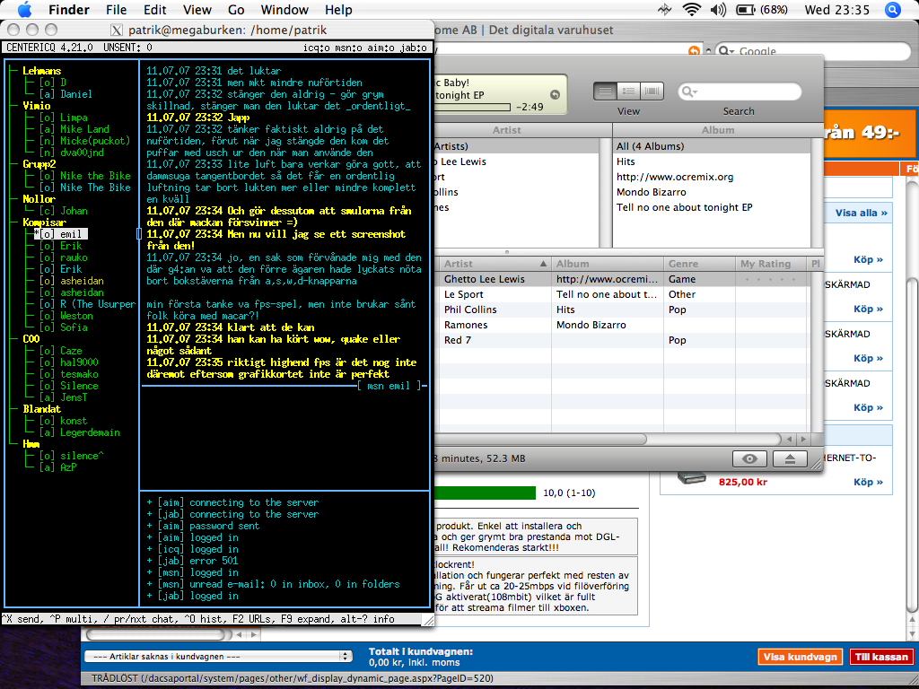Open the 'Artiklar saknas i kundvagnen' dropdown
This screenshot has height=689, width=919.
218,656
